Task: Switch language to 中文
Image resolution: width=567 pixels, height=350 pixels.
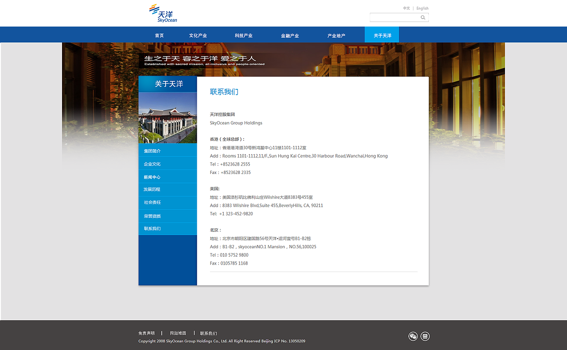Action: (406, 8)
